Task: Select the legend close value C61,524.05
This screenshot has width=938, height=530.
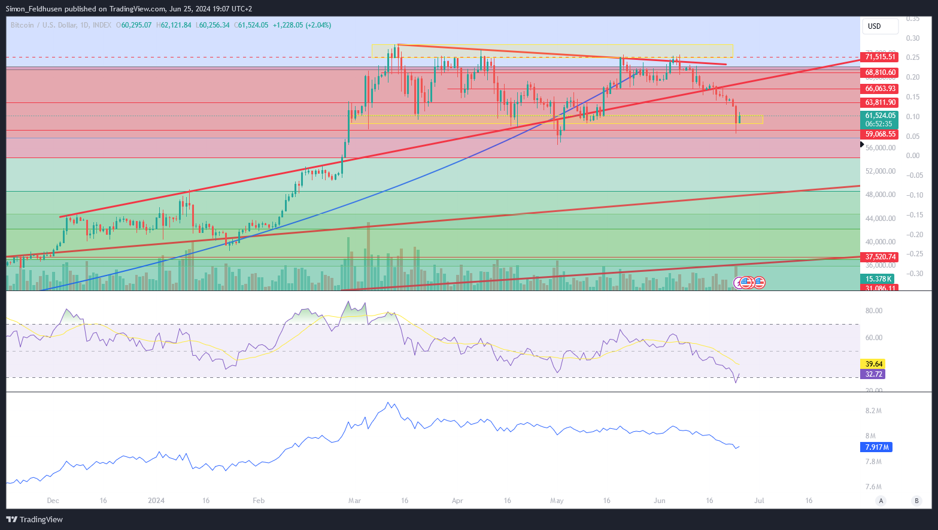Action: point(251,25)
